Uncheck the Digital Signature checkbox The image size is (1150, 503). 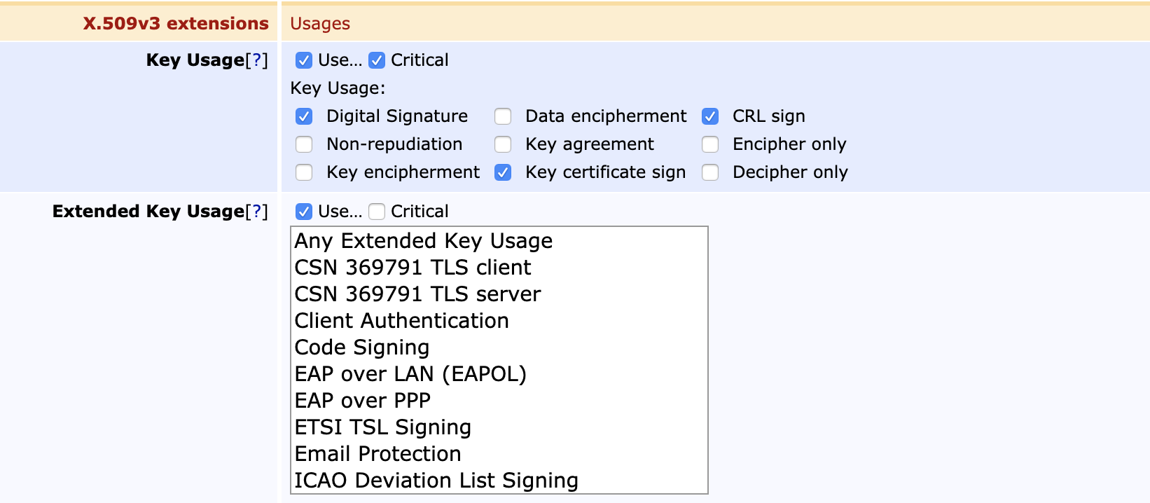(x=304, y=116)
